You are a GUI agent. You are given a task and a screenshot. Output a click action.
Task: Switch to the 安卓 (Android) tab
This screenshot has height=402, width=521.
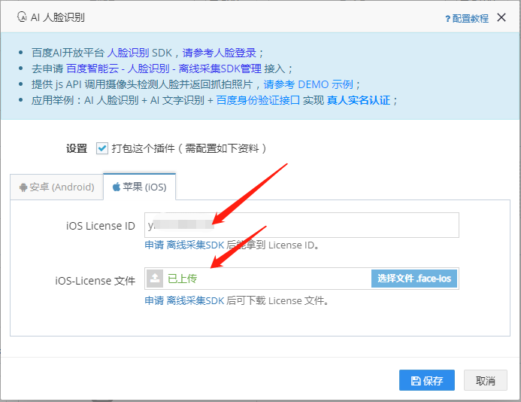57,187
